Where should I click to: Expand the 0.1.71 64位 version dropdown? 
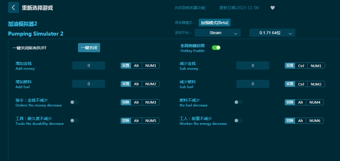tap(272, 33)
